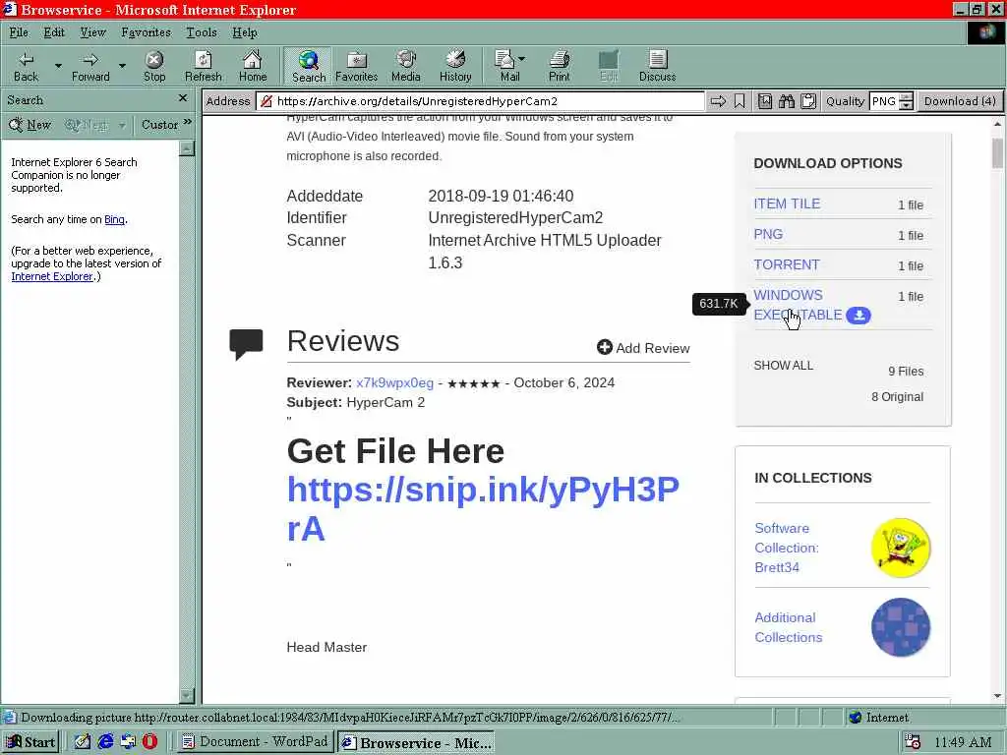This screenshot has height=755, width=1007.
Task: Click the clipboard paste icon in address toolbar
Action: pyautogui.click(x=808, y=101)
